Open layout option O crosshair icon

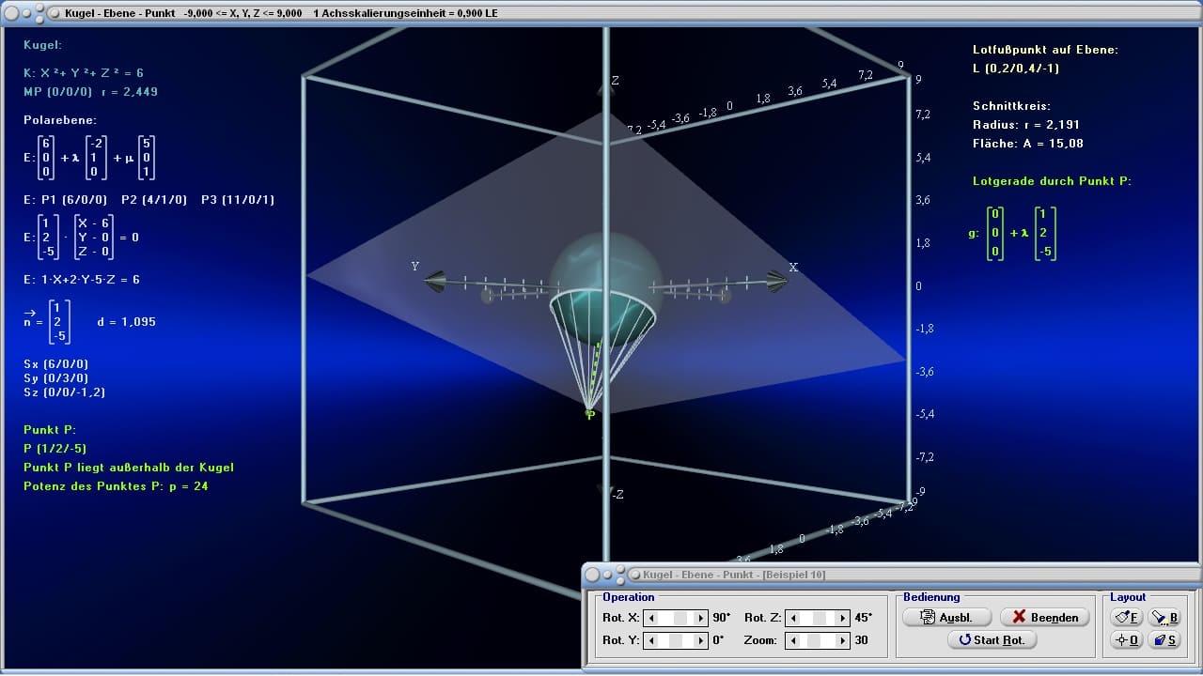[1126, 639]
